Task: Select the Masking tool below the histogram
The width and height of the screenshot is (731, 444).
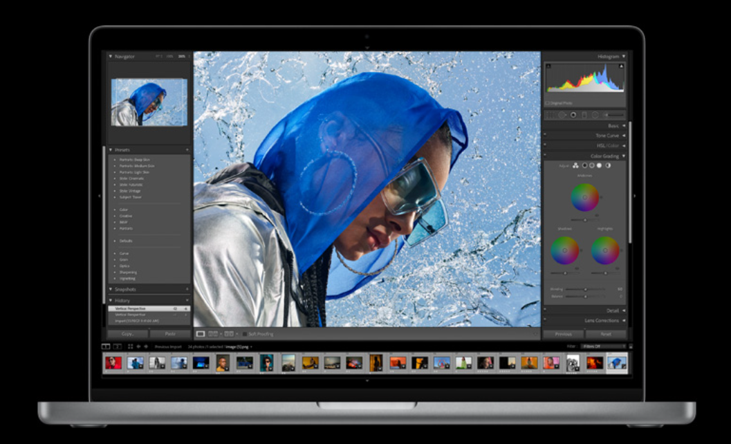Action: tap(595, 115)
